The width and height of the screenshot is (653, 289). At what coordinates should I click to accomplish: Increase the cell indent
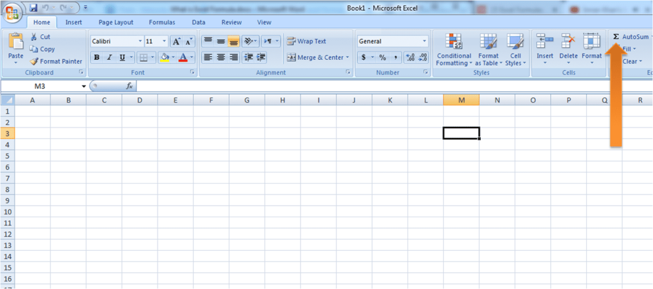(261, 57)
